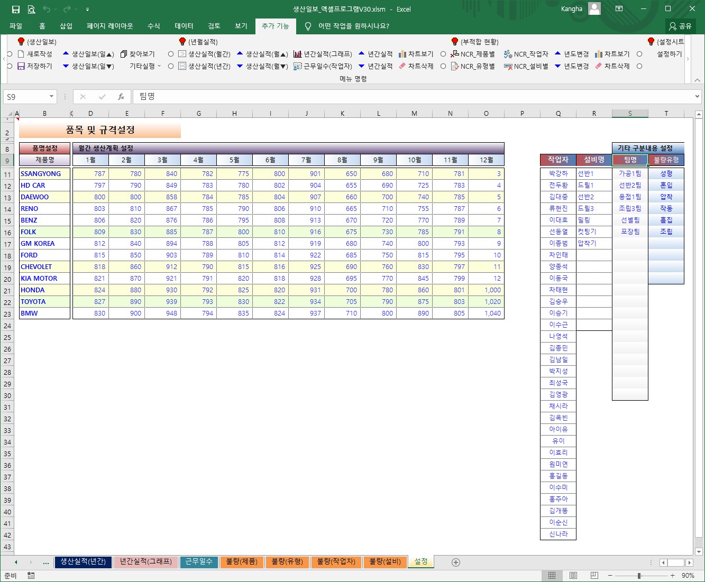Click 차트보기 in the 년월실적 group
Image resolution: width=705 pixels, height=582 pixels.
click(416, 54)
